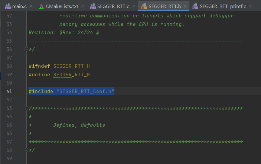Open the SEGGER_RTT_printf.c tab

pos(222,6)
